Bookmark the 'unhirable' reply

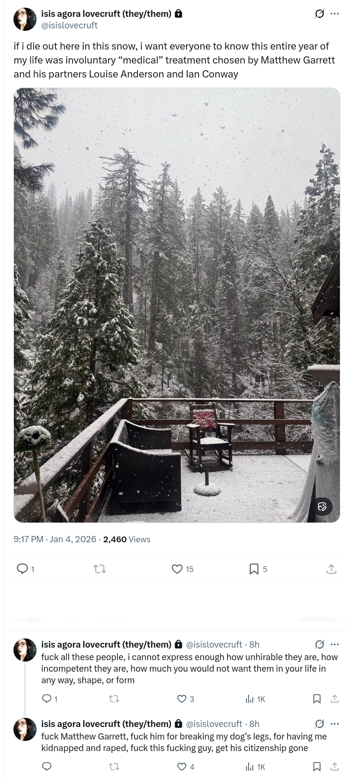[x=317, y=699]
